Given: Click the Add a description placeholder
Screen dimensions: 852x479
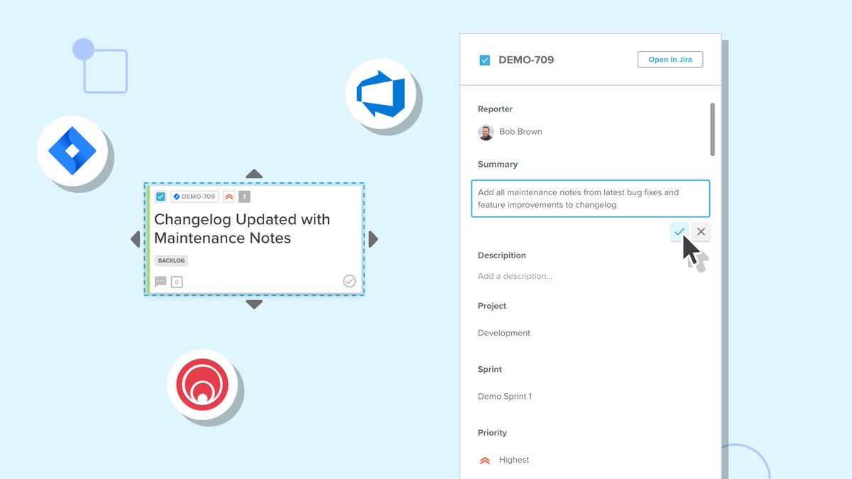Looking at the screenshot, I should coord(515,276).
